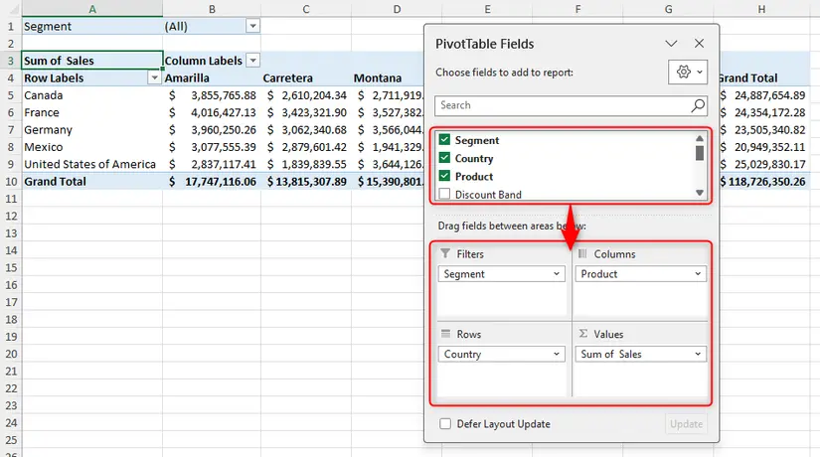Open the Column Labels filter dropdown

[x=252, y=61]
